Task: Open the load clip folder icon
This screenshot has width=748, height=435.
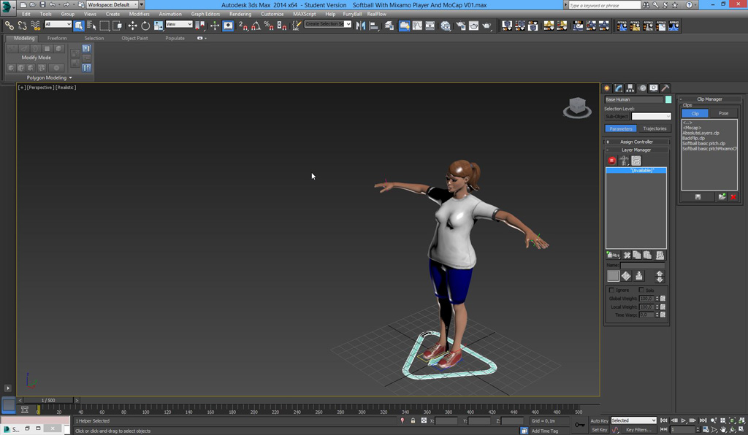Action: click(x=722, y=197)
